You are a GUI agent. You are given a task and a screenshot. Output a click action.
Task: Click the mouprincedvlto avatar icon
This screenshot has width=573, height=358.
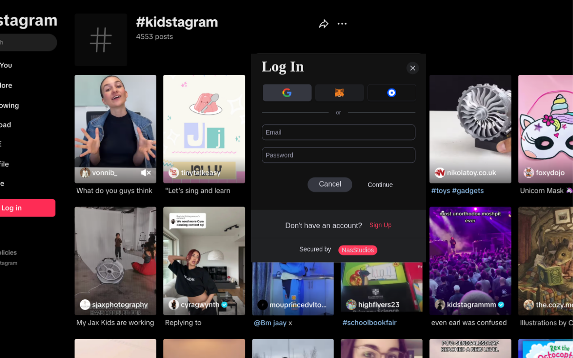click(263, 305)
